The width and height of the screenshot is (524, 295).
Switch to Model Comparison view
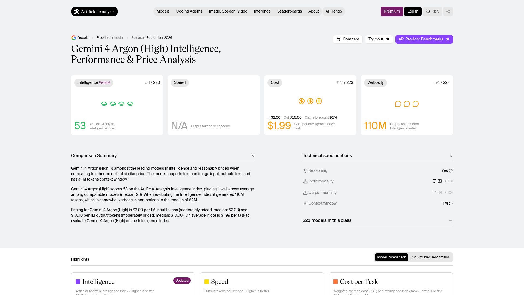[392, 257]
